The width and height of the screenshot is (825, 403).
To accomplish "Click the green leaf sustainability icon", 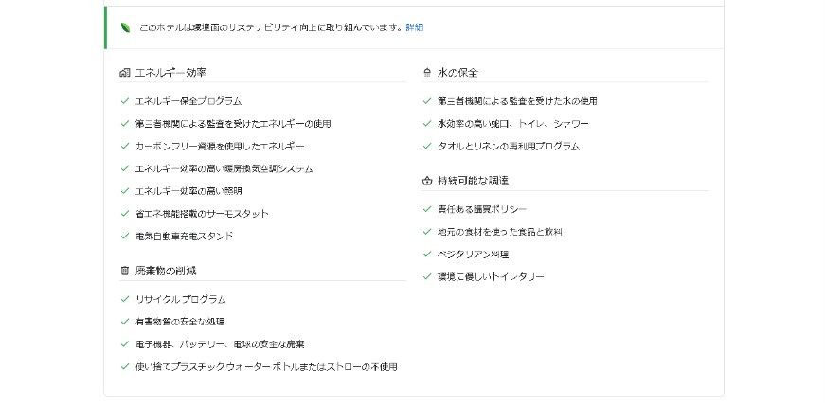I will point(125,27).
